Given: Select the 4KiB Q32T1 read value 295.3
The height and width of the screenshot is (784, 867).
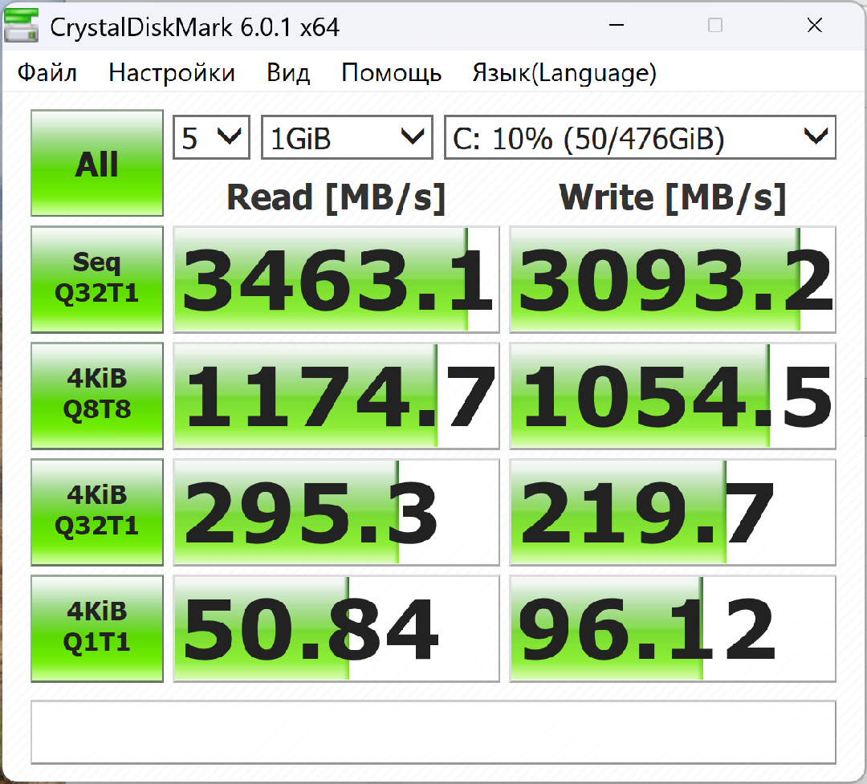Looking at the screenshot, I should point(336,513).
